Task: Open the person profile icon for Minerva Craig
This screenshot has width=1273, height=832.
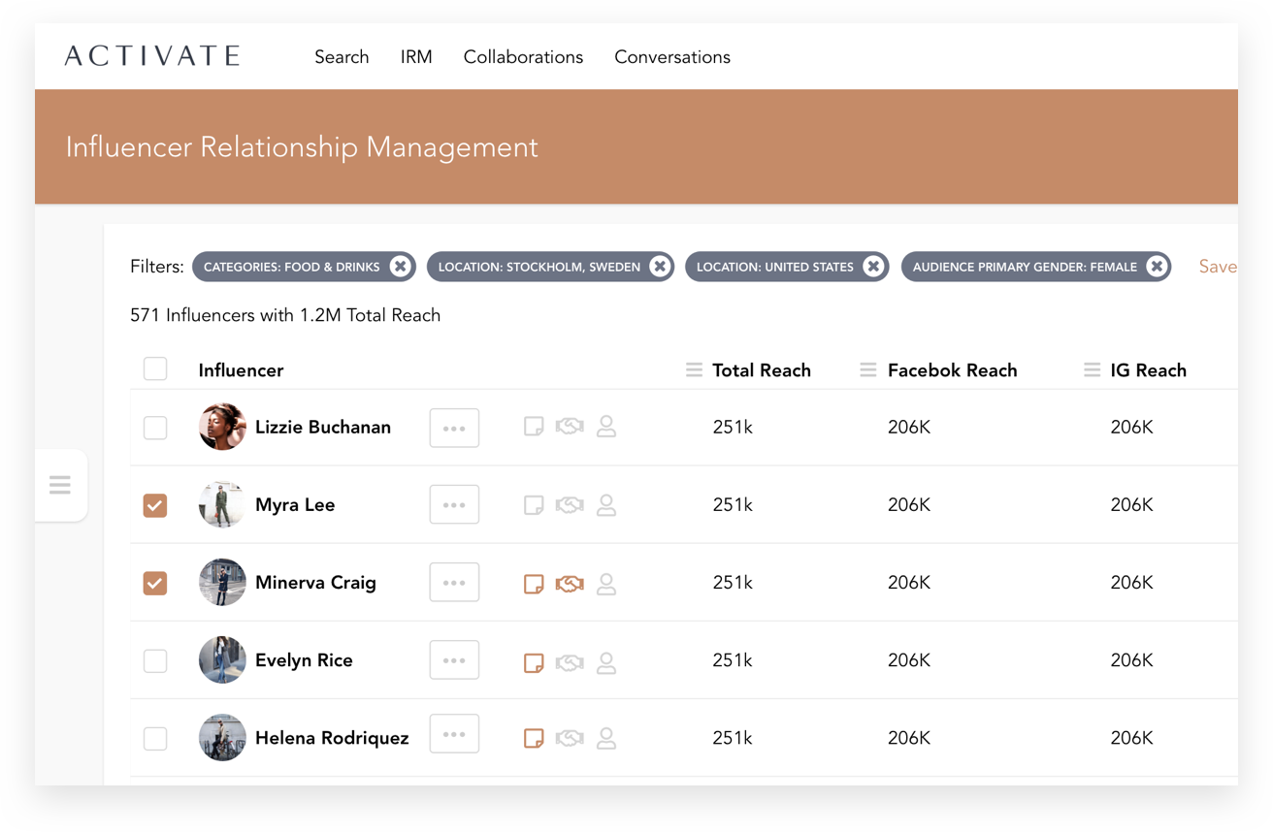Action: [x=606, y=584]
